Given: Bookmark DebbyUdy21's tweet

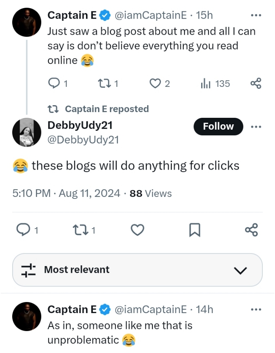Looking at the screenshot, I should point(195,231).
